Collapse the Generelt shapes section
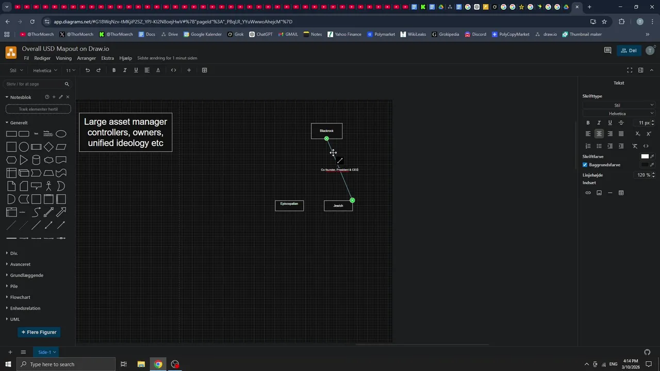 tap(19, 123)
